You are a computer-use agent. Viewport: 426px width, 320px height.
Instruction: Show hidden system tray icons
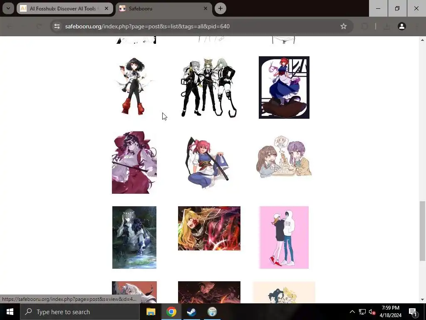352,312
